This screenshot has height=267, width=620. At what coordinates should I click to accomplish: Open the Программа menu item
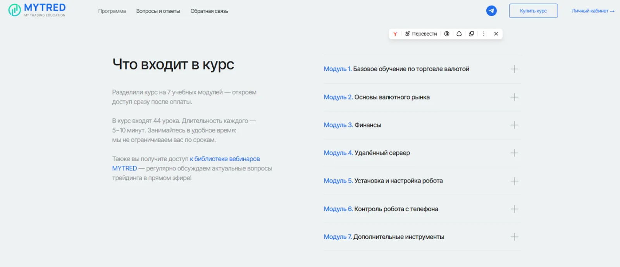click(x=112, y=11)
